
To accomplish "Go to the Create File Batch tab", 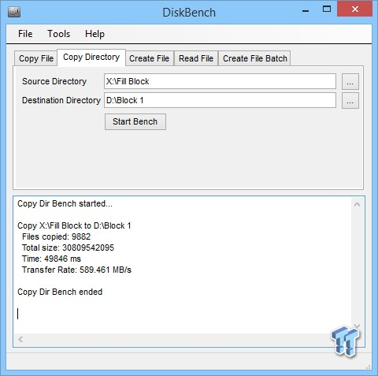I will (255, 58).
